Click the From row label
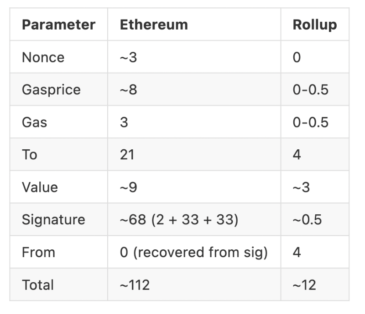Viewport: 365px width, 314px height. [38, 252]
